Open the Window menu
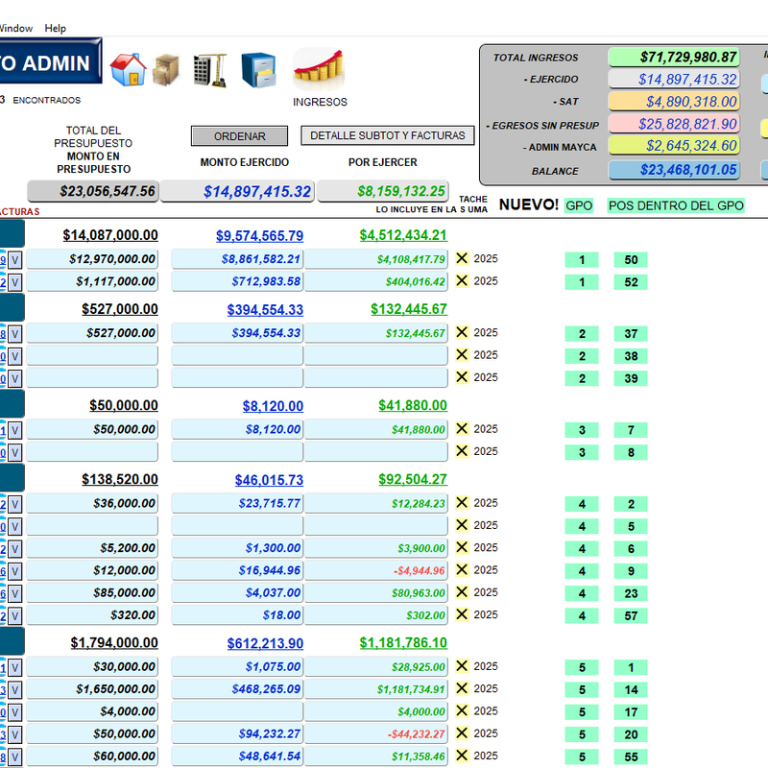 (x=15, y=29)
